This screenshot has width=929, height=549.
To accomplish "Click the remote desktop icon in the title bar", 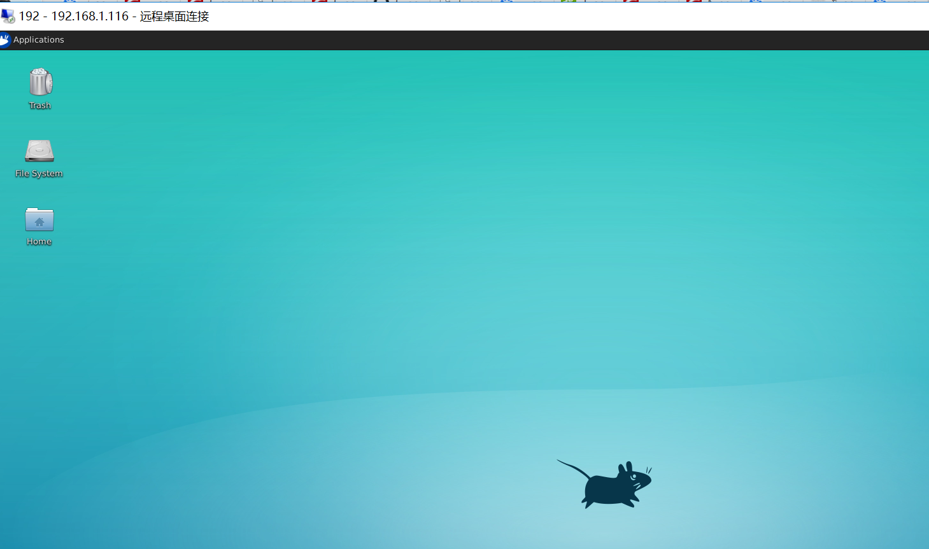I will [8, 16].
